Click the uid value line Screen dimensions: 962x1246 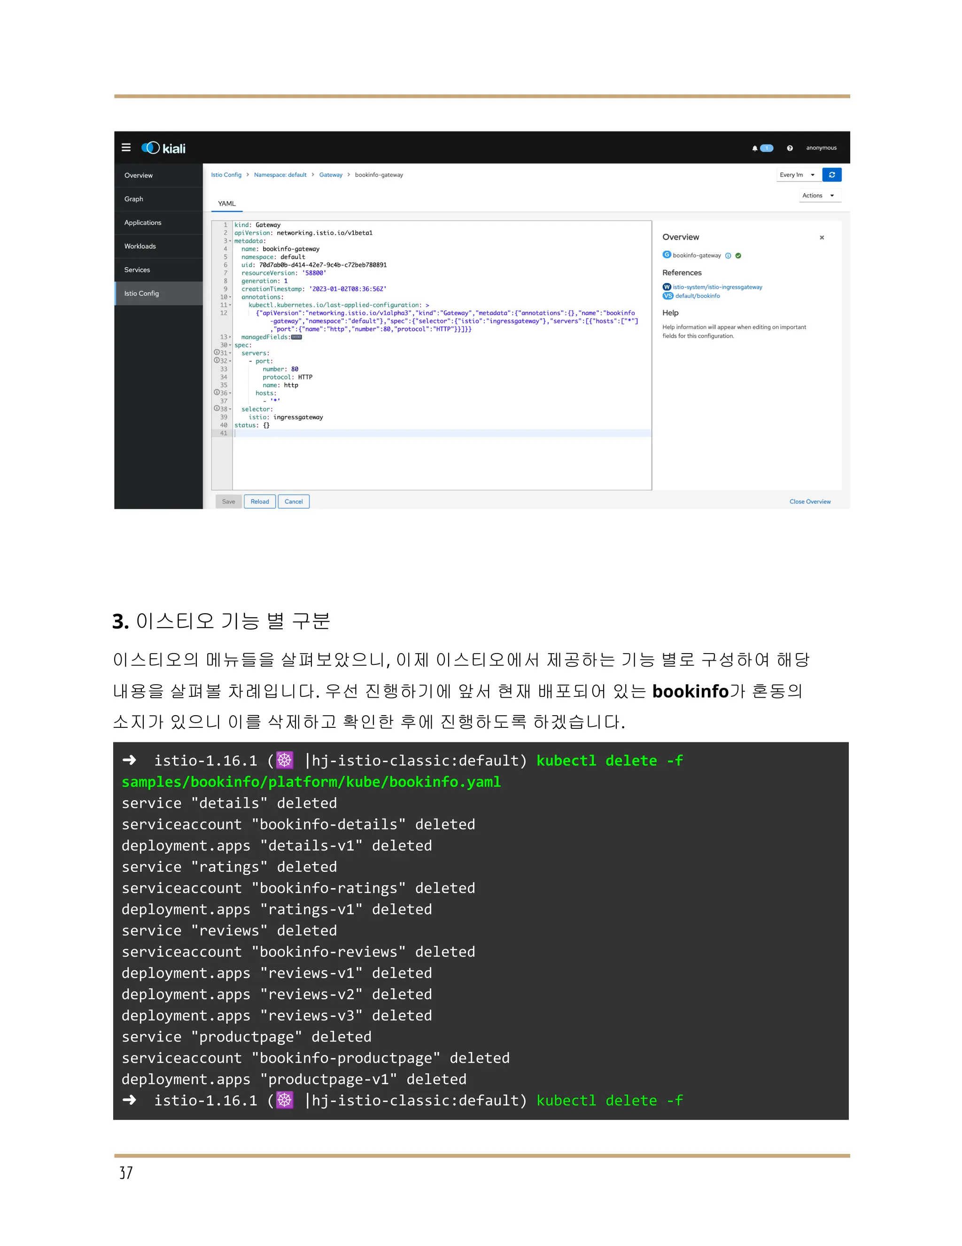coord(314,265)
